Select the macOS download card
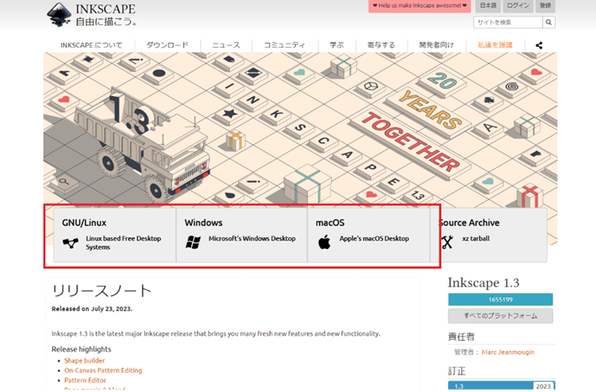 [x=368, y=235]
